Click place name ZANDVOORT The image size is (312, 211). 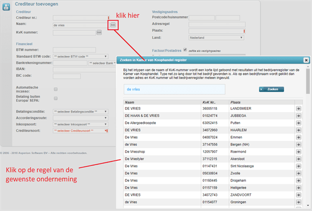point(241,195)
